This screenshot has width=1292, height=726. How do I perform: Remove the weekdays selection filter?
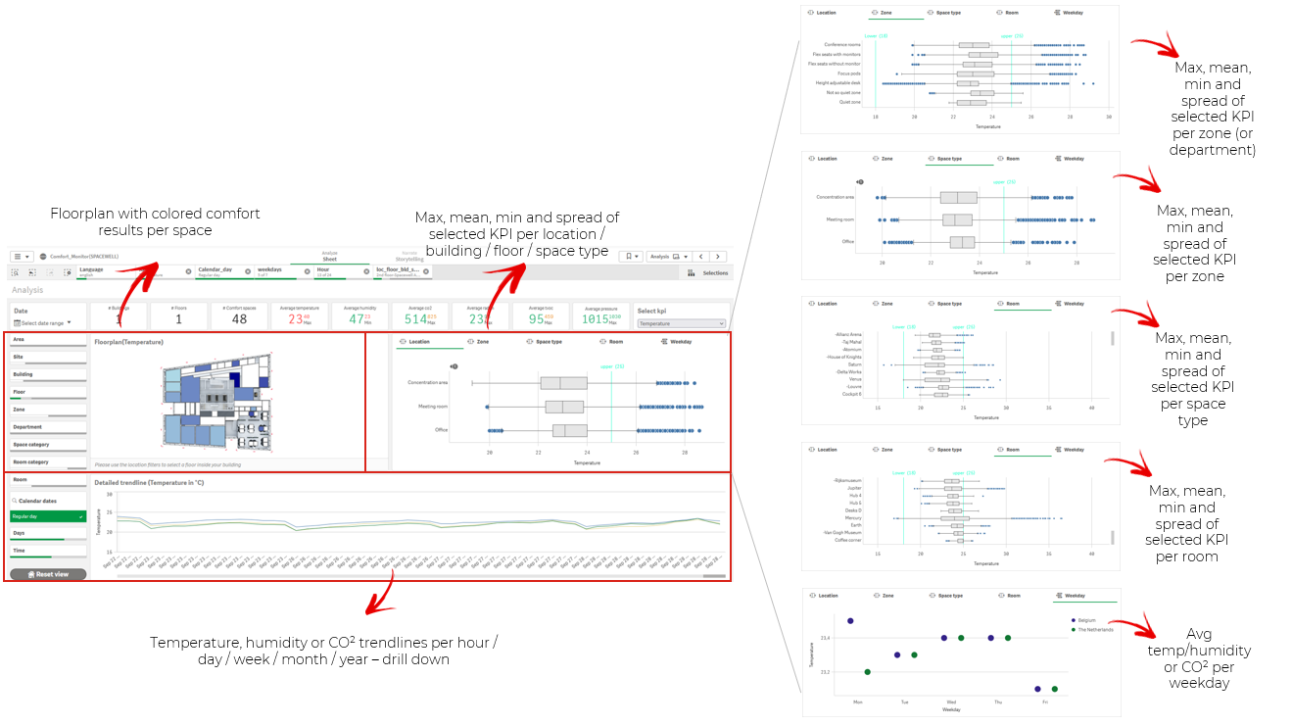coord(307,271)
